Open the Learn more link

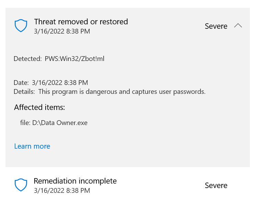(x=32, y=146)
